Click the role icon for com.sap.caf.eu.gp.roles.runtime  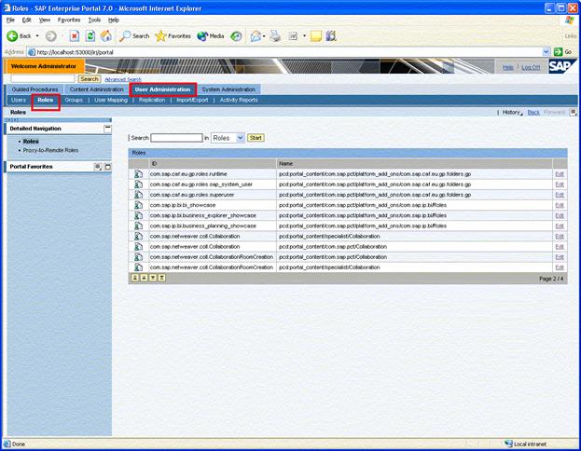point(138,174)
